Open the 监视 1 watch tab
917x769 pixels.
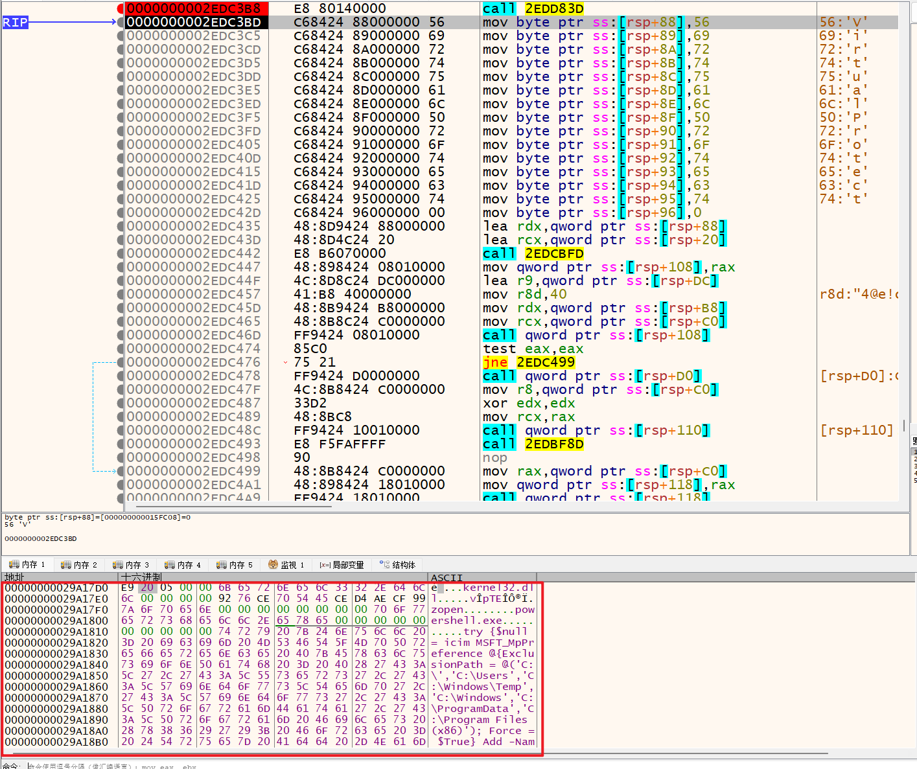click(286, 565)
